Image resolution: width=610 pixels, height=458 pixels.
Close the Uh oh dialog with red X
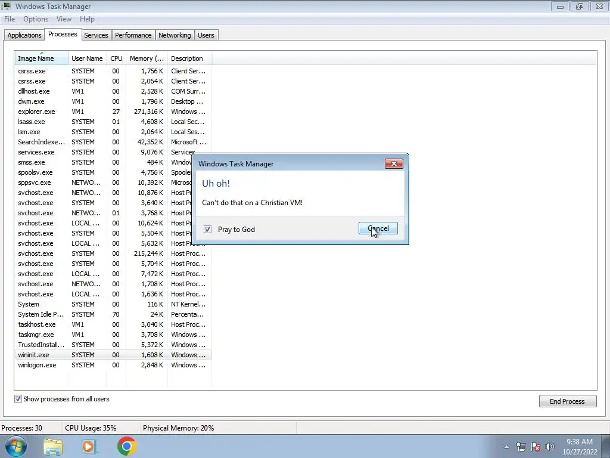[394, 163]
